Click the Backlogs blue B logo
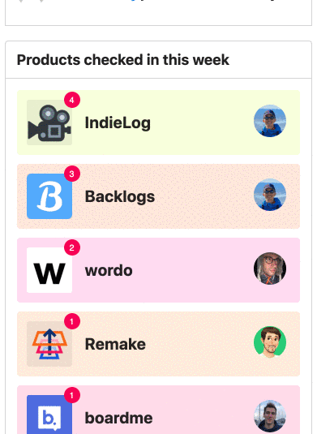 click(49, 196)
